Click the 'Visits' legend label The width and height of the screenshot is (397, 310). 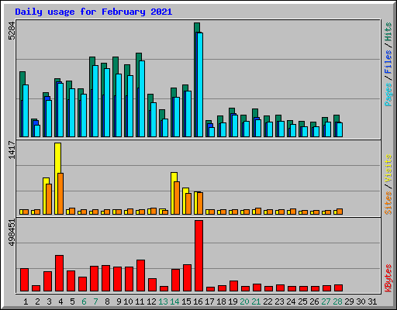[x=388, y=168]
